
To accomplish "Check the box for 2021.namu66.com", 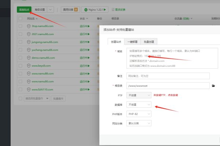I will click(x=21, y=34).
